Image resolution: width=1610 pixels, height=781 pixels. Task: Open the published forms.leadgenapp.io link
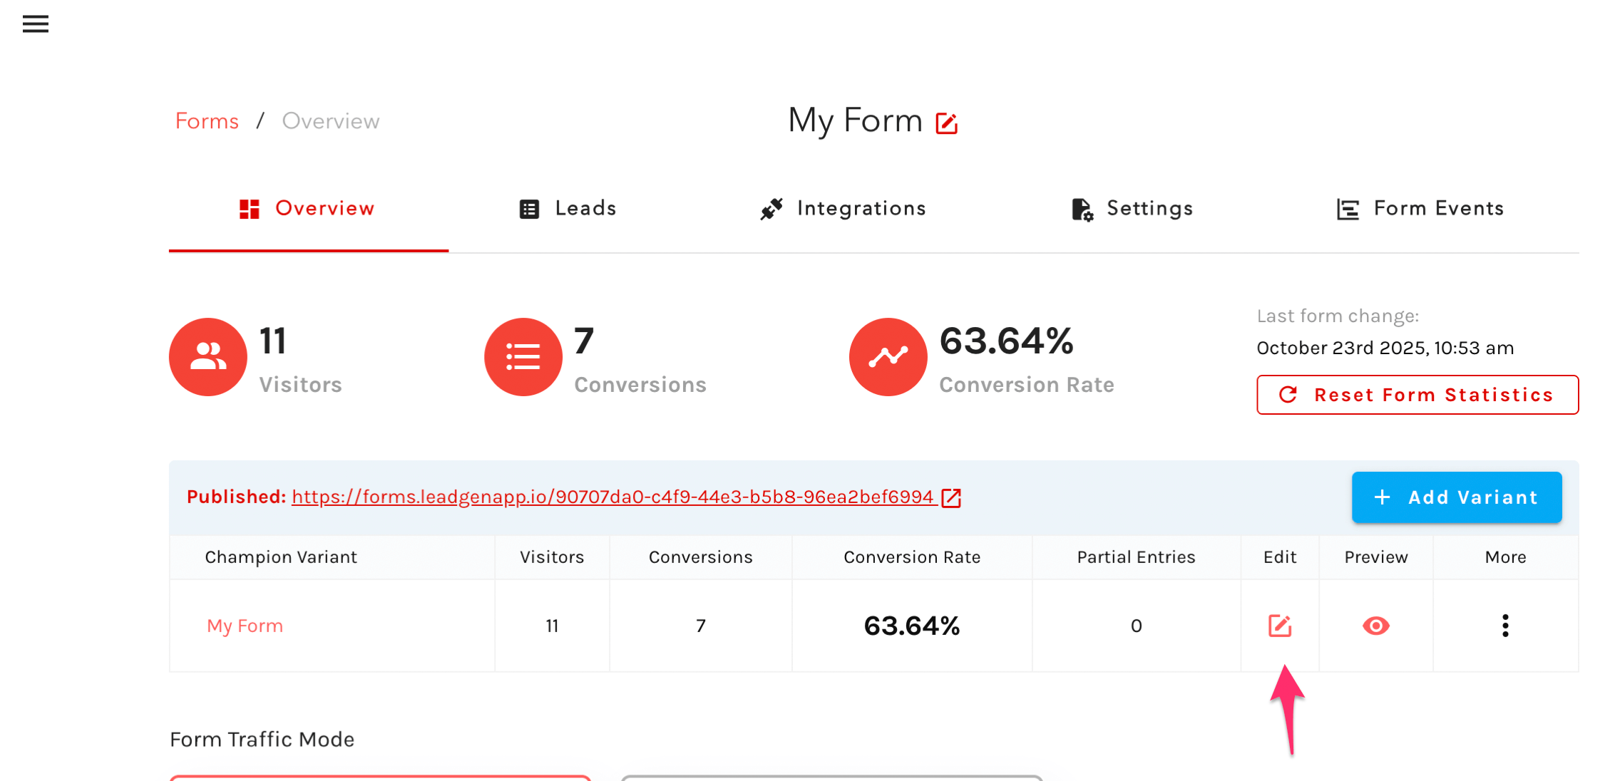click(x=612, y=497)
